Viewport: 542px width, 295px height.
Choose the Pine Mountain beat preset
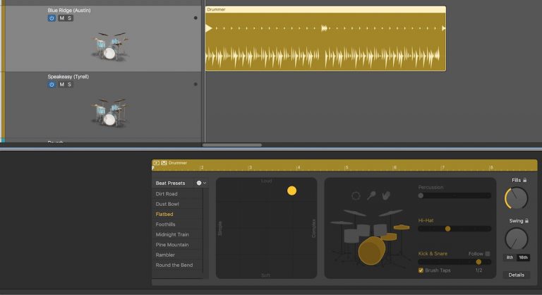[172, 244]
